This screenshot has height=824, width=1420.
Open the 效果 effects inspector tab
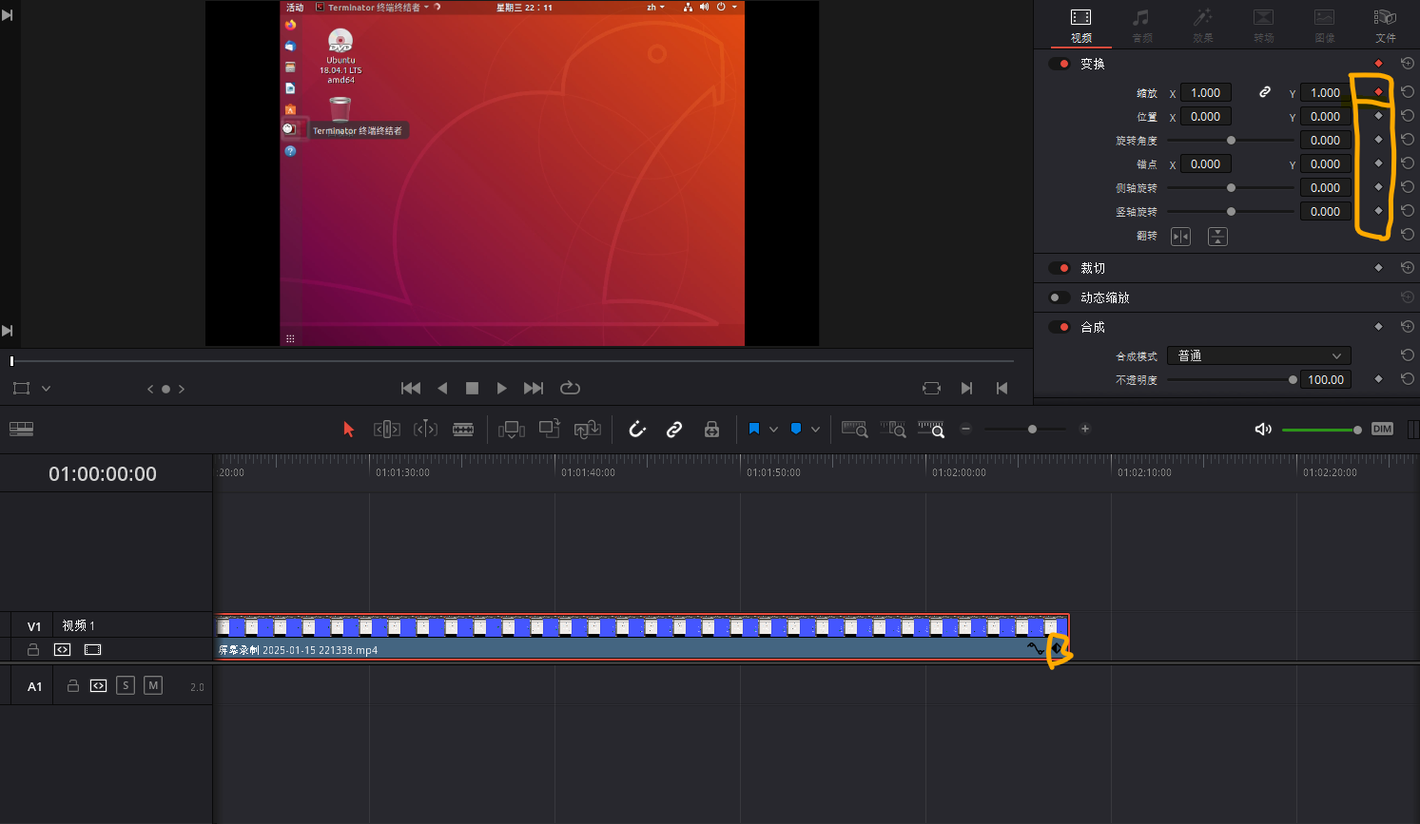tap(1203, 26)
